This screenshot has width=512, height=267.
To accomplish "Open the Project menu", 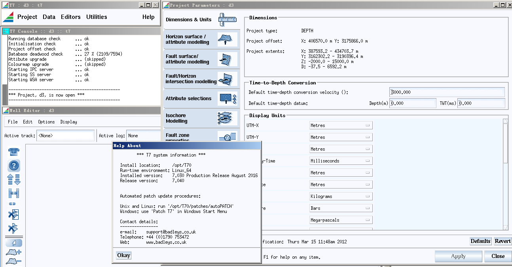I will coord(27,17).
